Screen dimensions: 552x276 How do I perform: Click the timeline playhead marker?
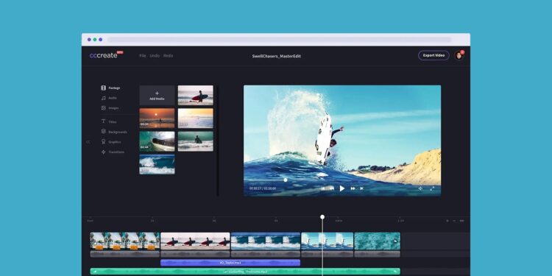click(x=322, y=217)
